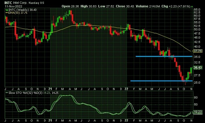205x123 pixels.
Task: Click the 22 year label under price chart
Action: click(x=126, y=89)
